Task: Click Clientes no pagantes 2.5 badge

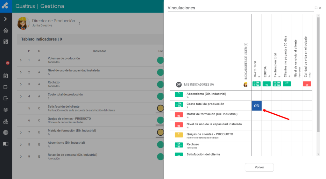Action: pos(287,84)
